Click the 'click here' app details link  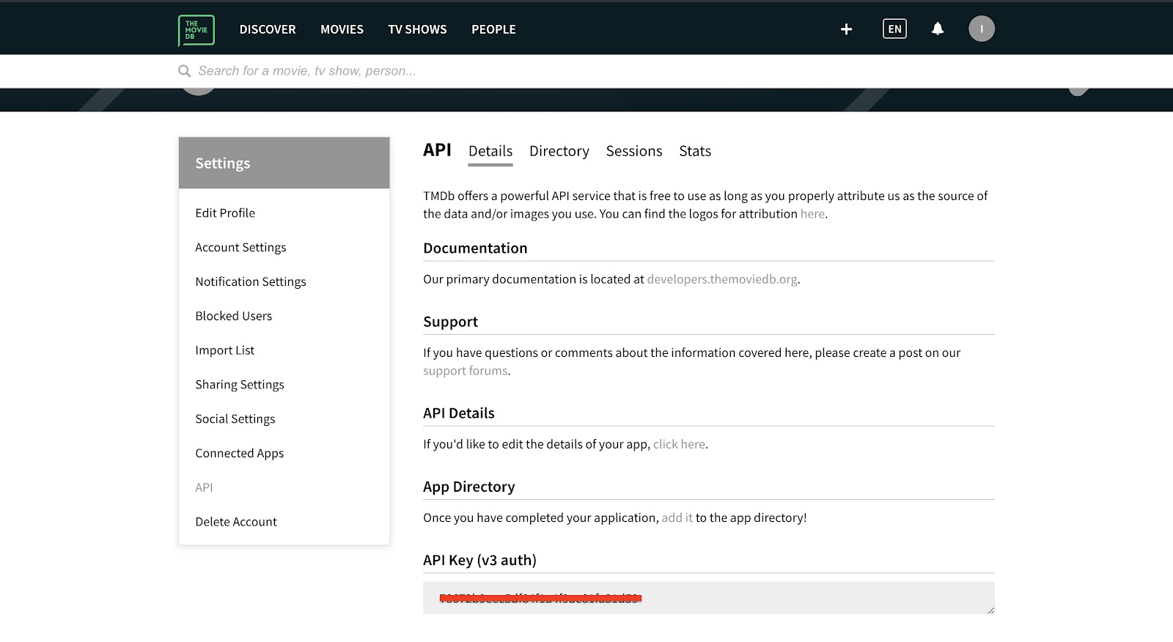pos(679,444)
